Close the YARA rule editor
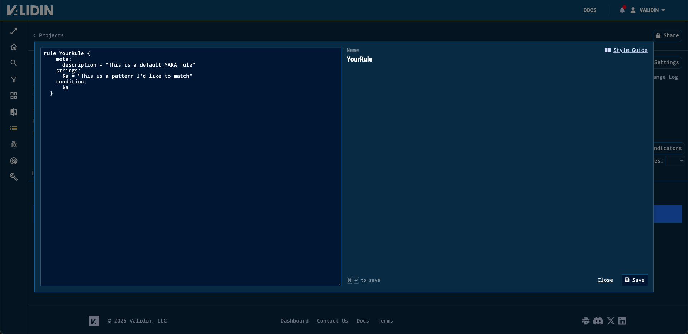Image resolution: width=688 pixels, height=334 pixels. point(605,280)
